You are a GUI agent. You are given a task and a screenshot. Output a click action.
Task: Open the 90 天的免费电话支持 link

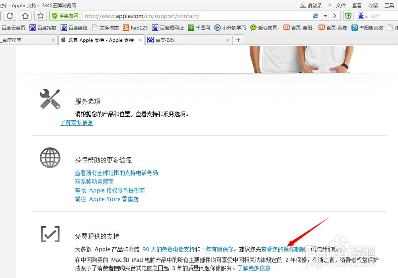click(168, 249)
